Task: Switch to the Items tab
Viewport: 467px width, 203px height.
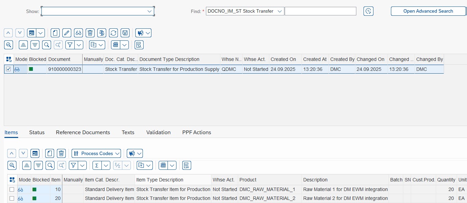Action: click(11, 132)
